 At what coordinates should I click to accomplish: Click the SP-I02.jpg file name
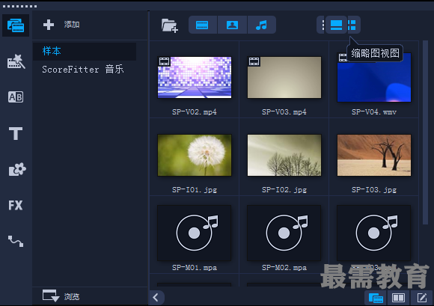click(x=284, y=190)
